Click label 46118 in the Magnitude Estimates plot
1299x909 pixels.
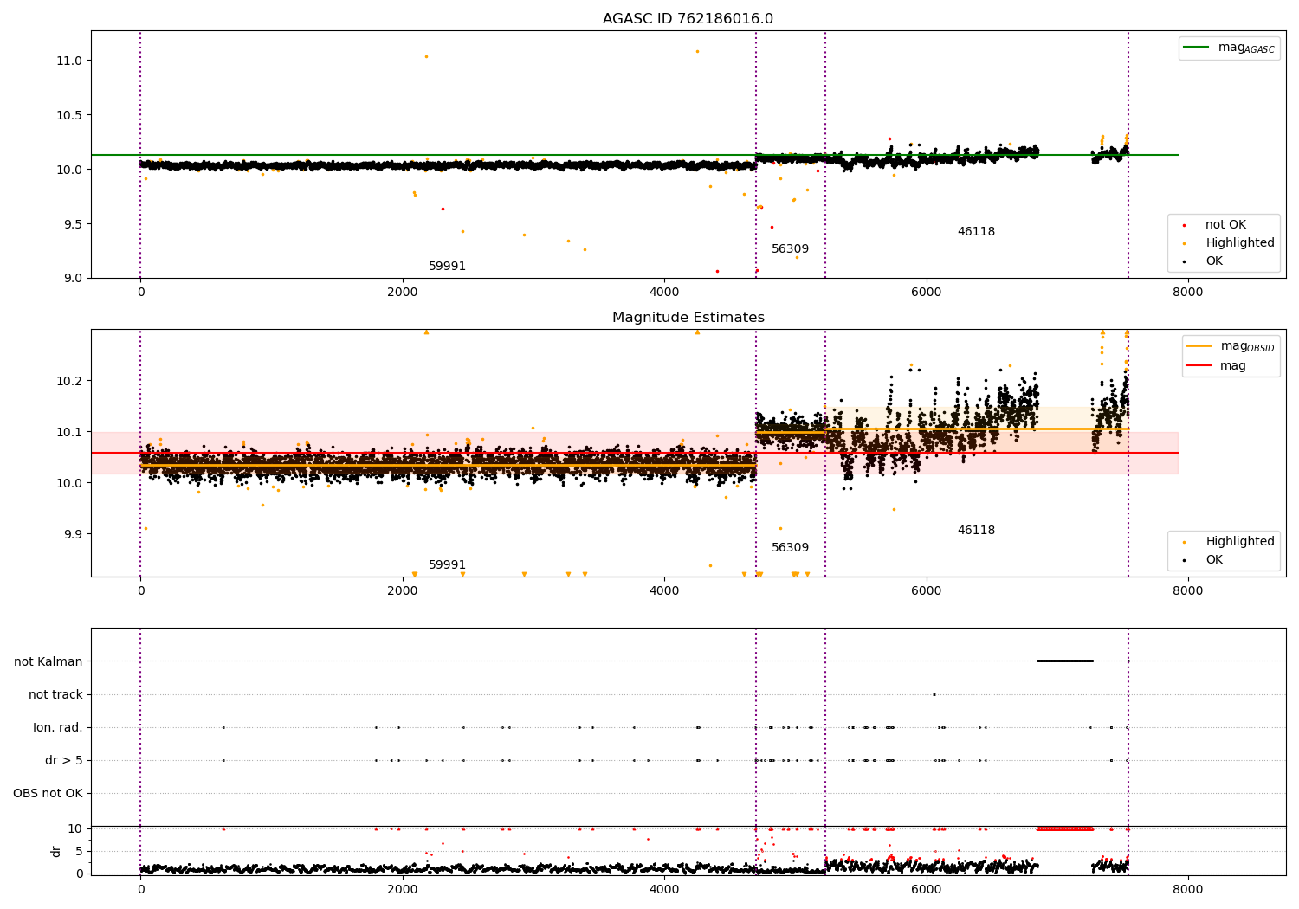coord(976,531)
